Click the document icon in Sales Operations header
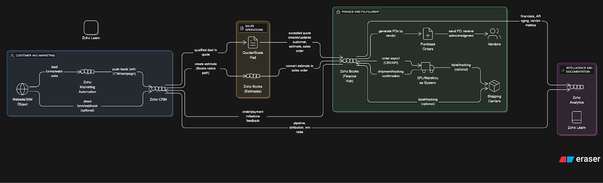This screenshot has width=603, height=183. click(242, 28)
